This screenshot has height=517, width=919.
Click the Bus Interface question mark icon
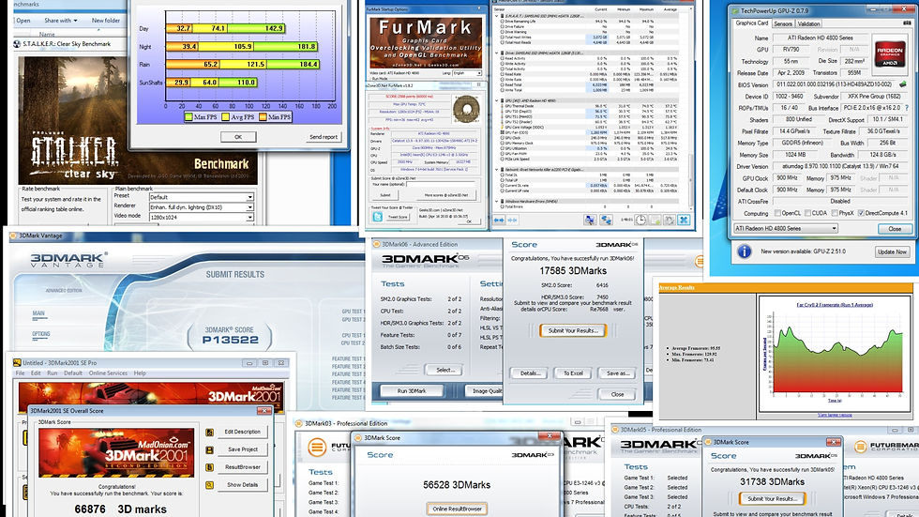point(907,108)
